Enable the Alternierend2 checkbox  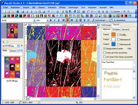[x=118, y=44]
